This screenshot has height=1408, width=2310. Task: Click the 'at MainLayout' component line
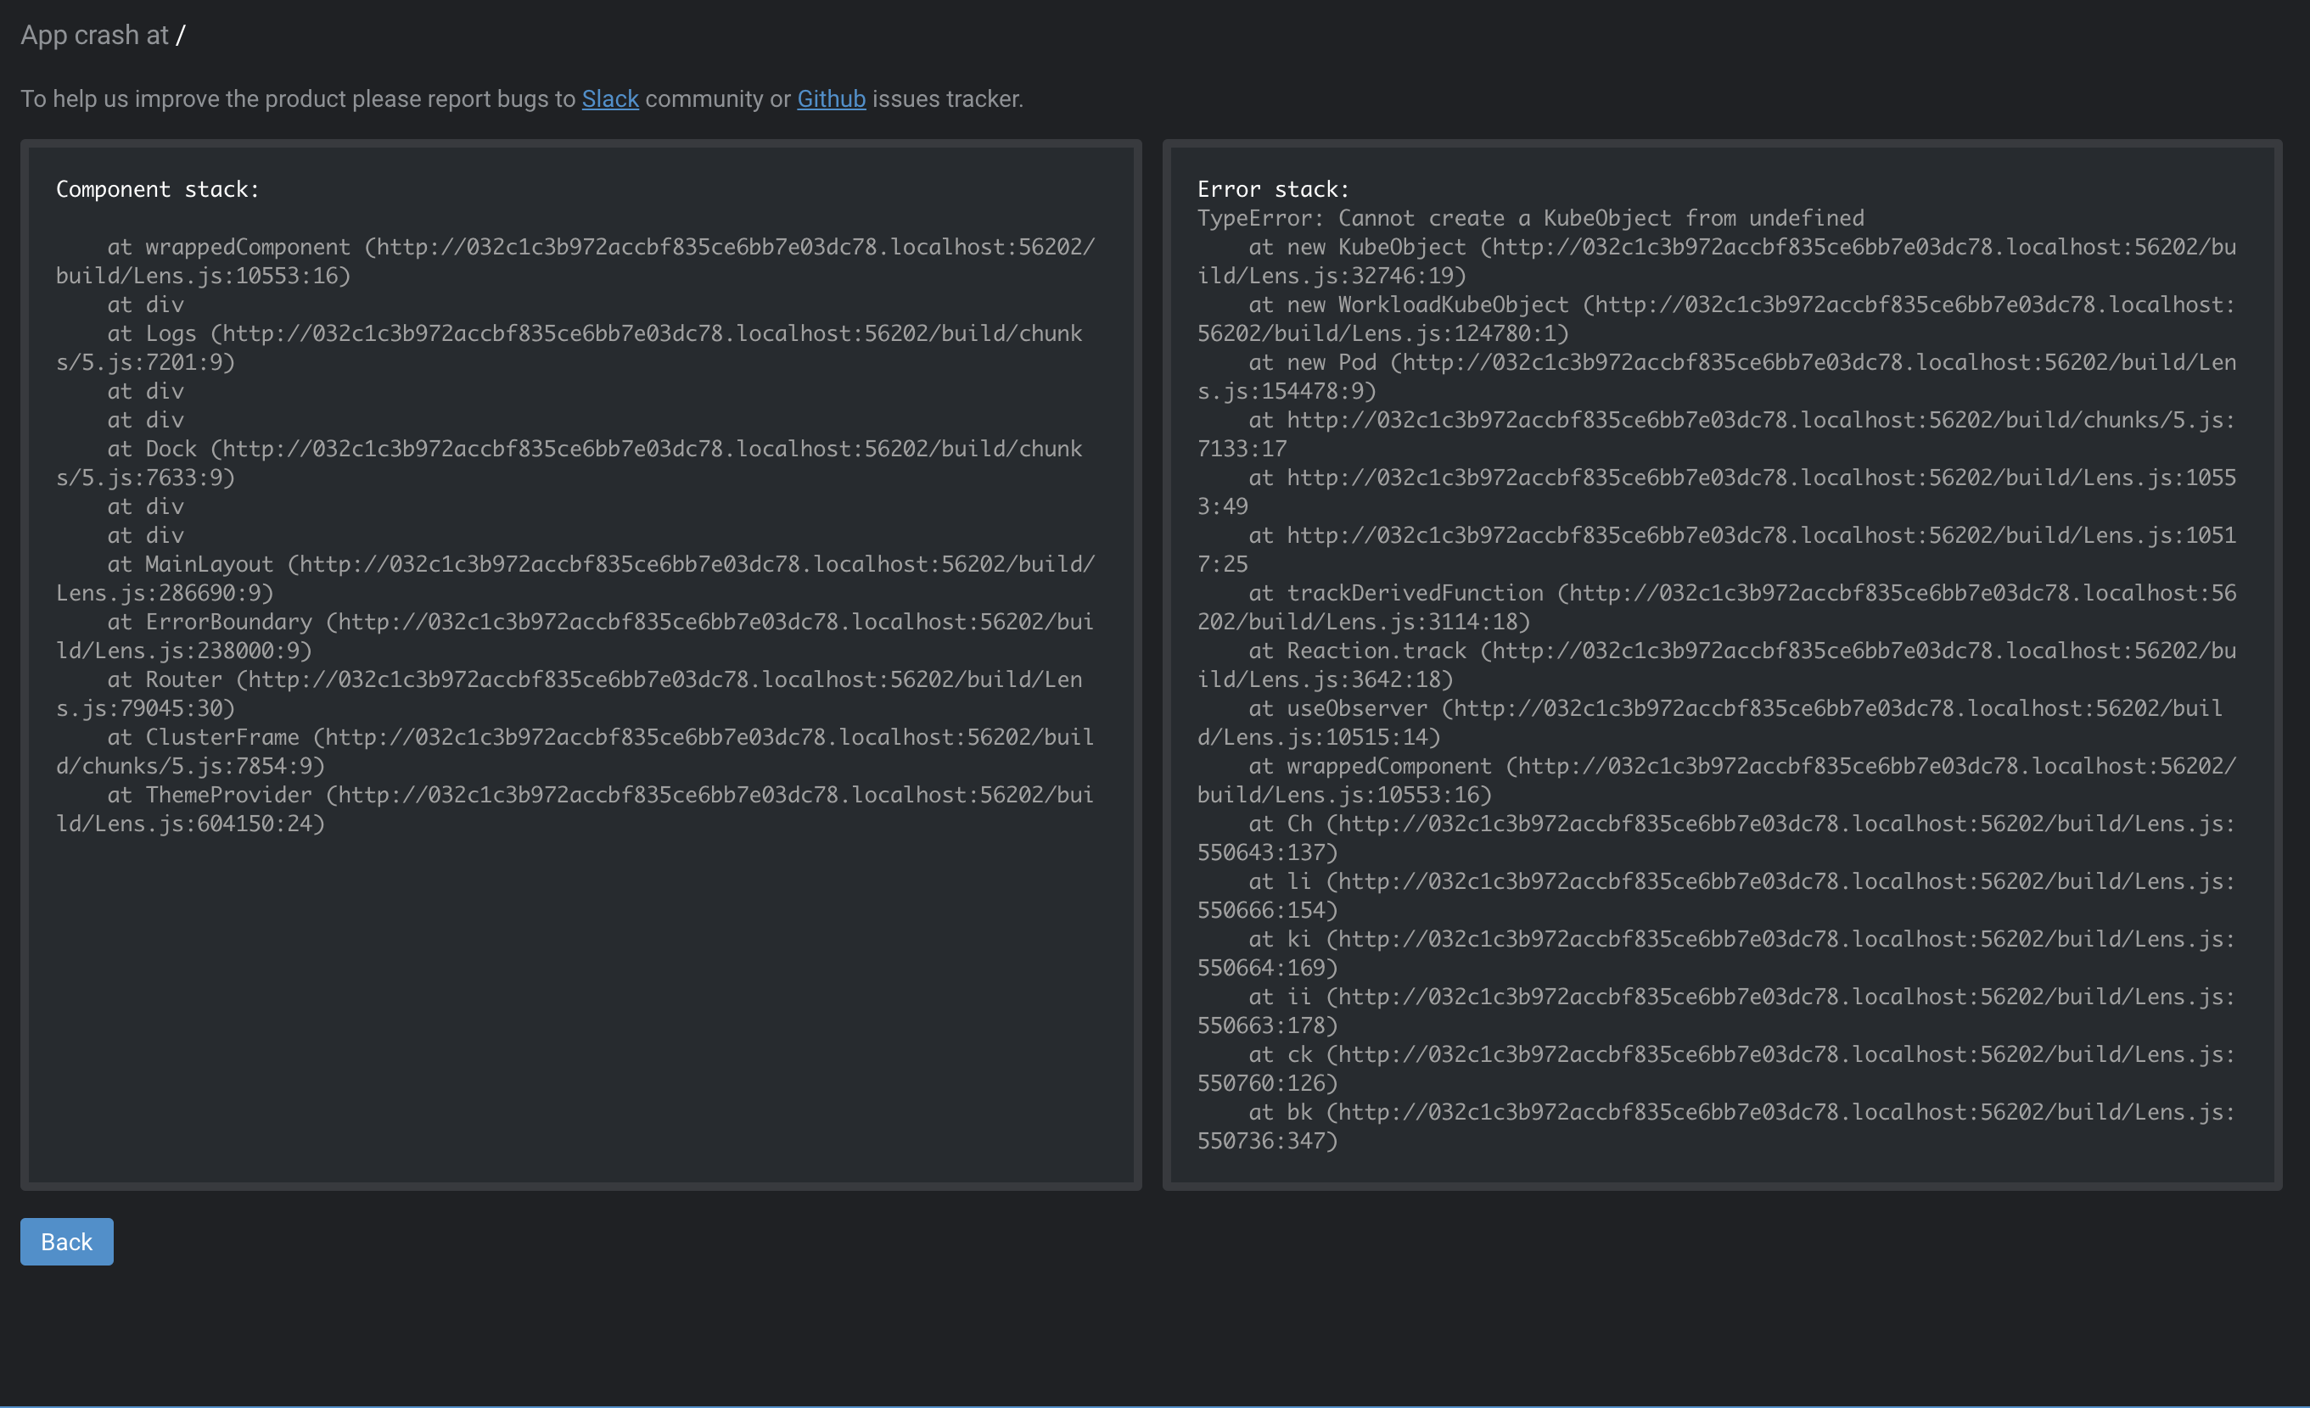coord(575,578)
